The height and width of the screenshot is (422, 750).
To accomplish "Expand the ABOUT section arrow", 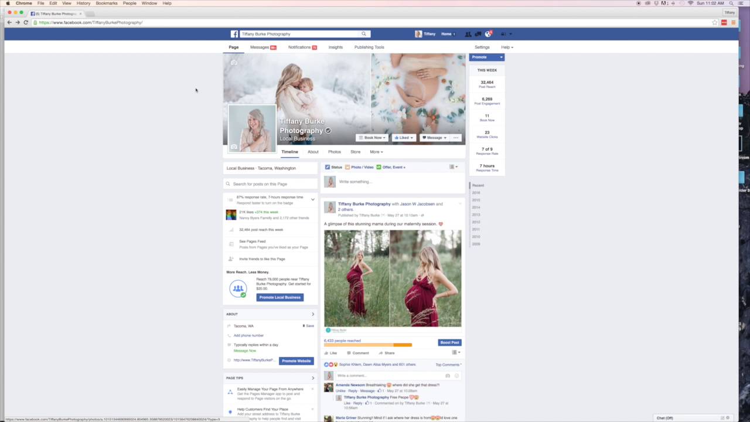I will pos(312,314).
